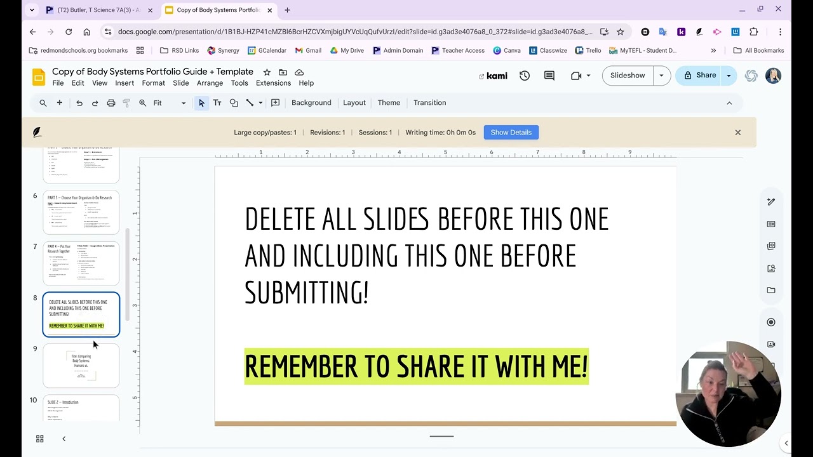Viewport: 813px width, 457px height.
Task: Open the Zoom Fit dropdown
Action: 170,103
